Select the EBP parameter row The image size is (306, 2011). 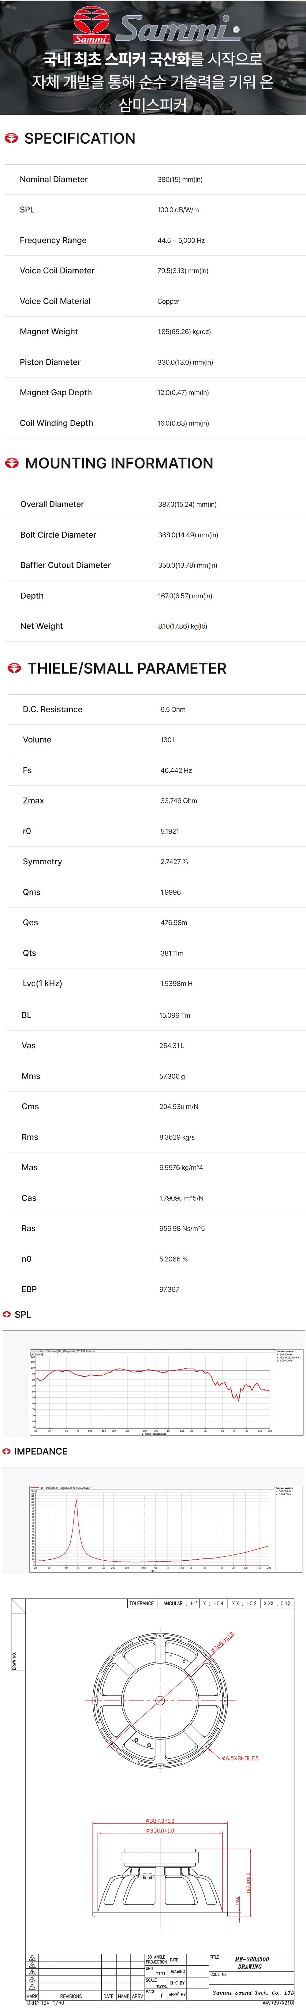tap(153, 1290)
